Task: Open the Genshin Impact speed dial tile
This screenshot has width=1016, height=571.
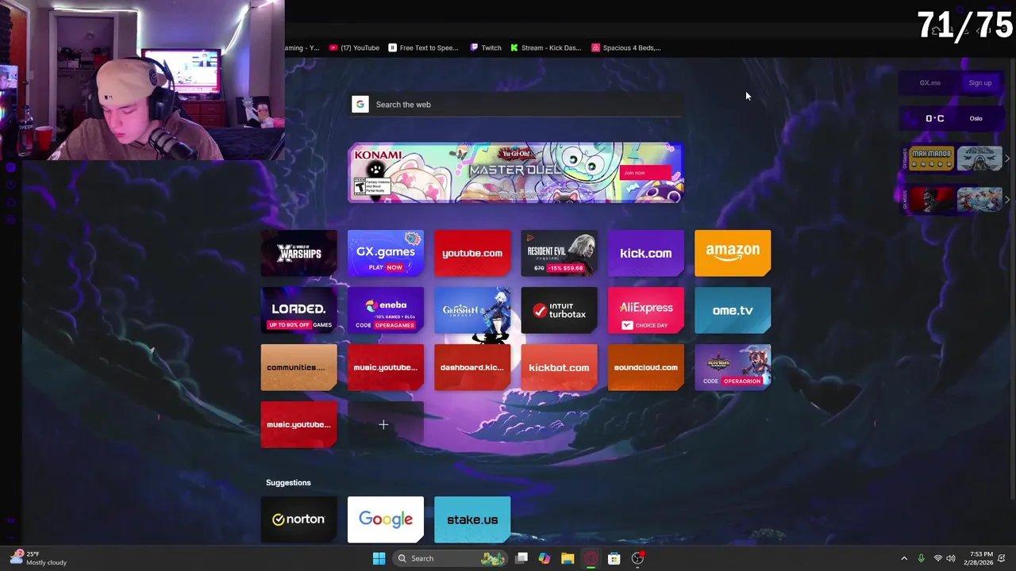Action: pyautogui.click(x=472, y=310)
